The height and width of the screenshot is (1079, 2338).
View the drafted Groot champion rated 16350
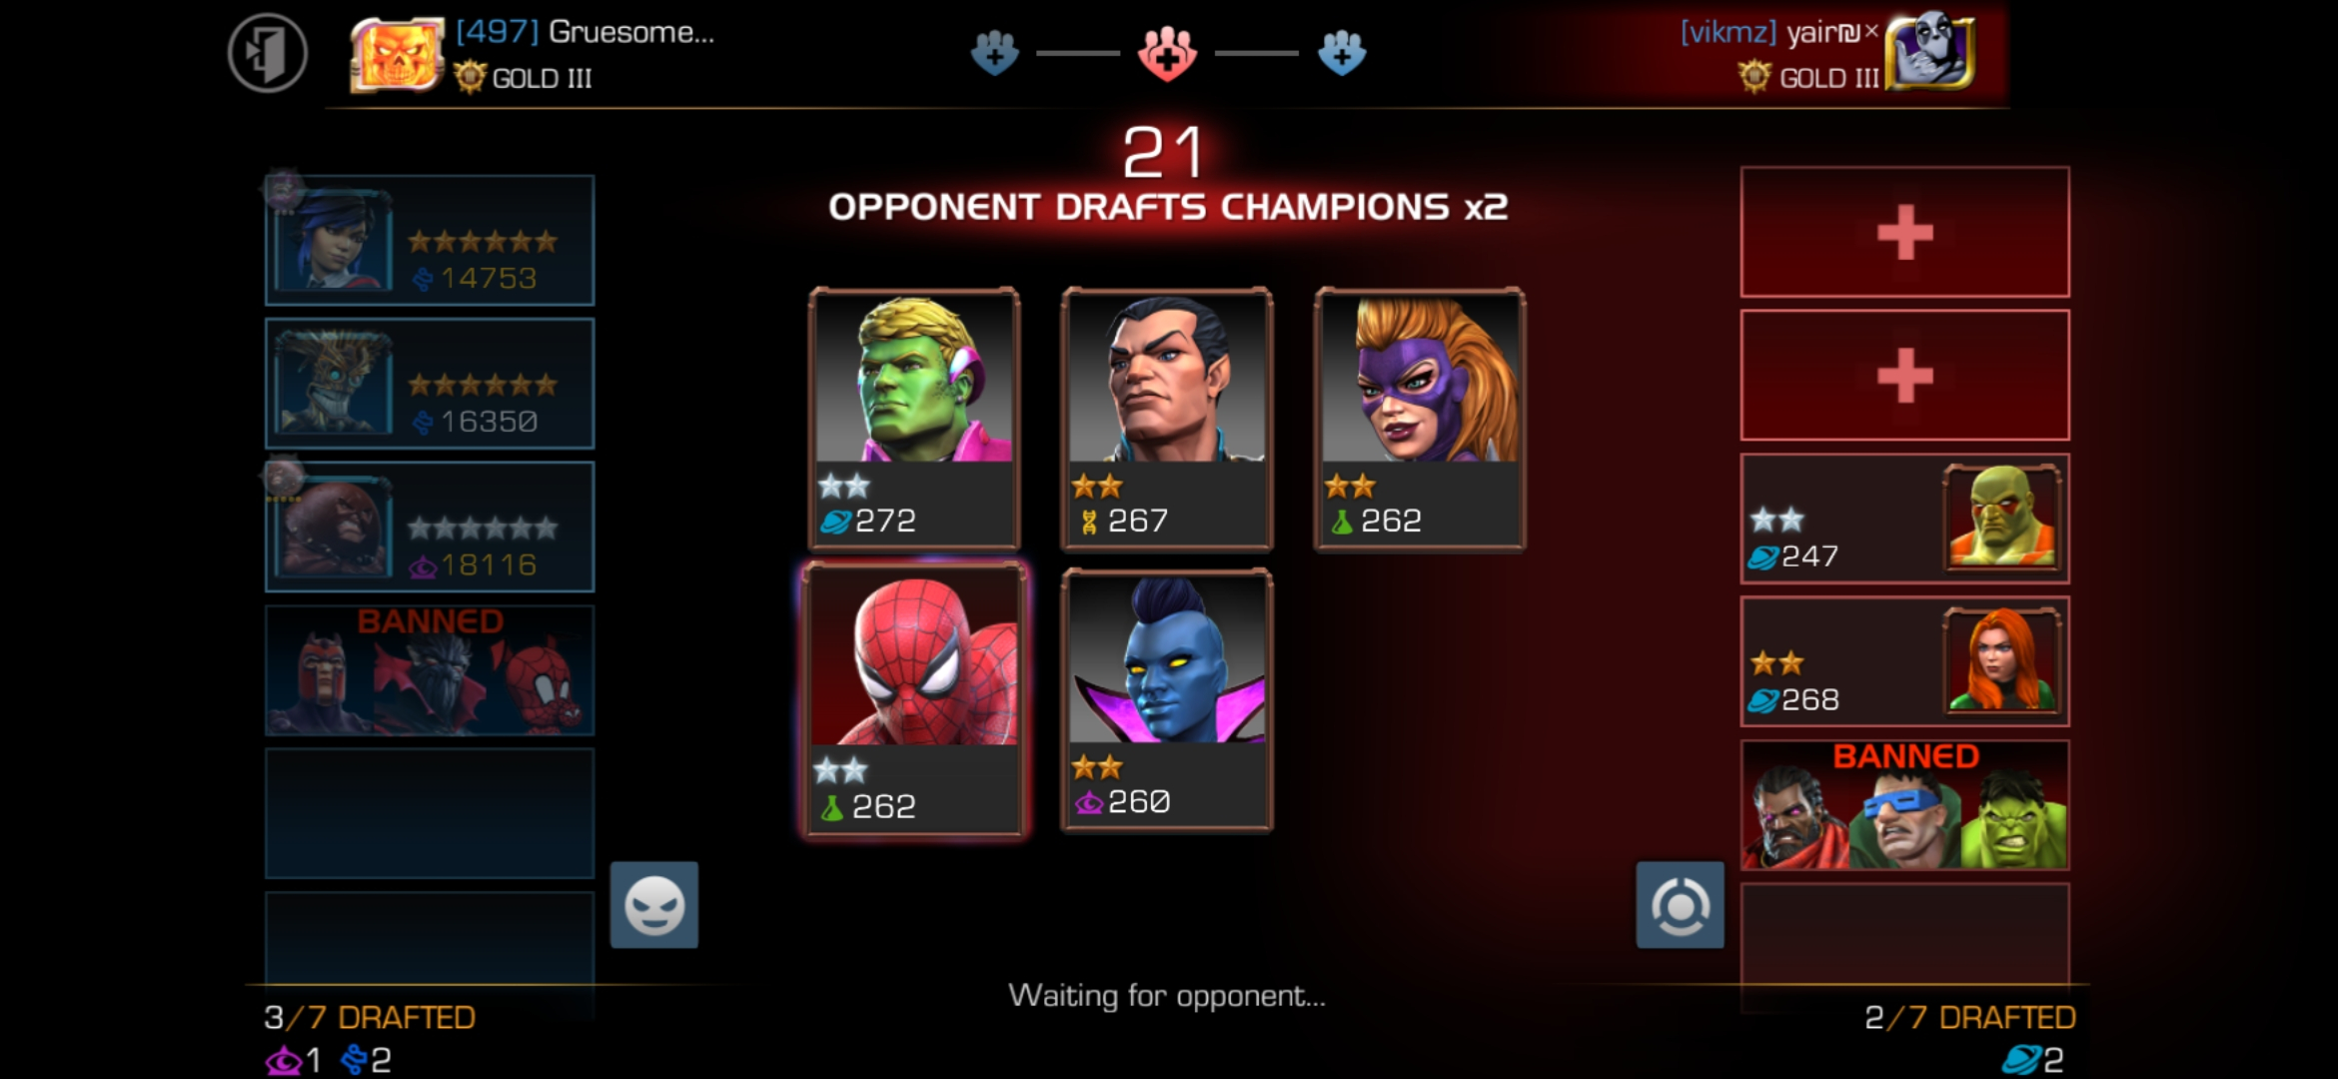point(430,384)
